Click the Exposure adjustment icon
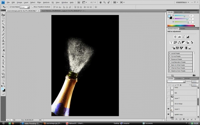200x125 pixels. 187,37
